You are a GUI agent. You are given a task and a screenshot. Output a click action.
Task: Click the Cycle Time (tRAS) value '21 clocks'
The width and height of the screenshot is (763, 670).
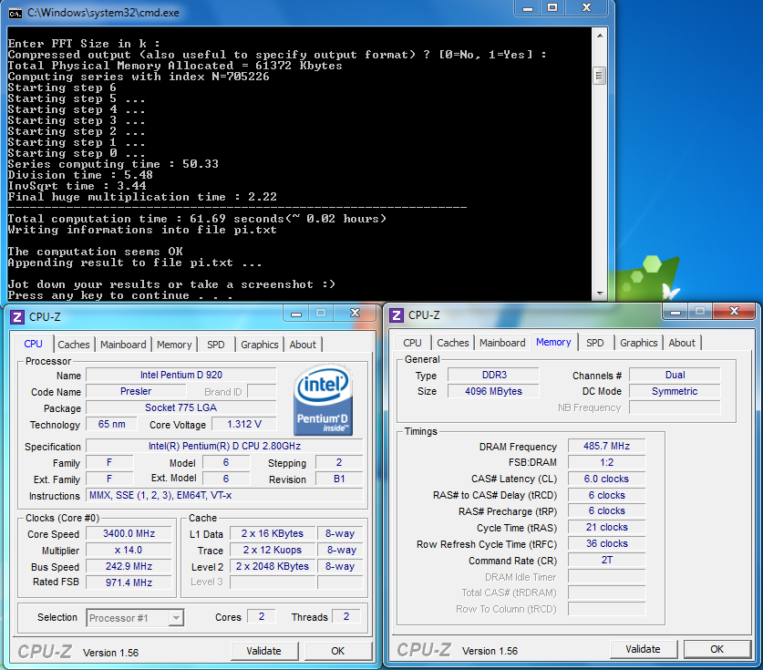[607, 528]
